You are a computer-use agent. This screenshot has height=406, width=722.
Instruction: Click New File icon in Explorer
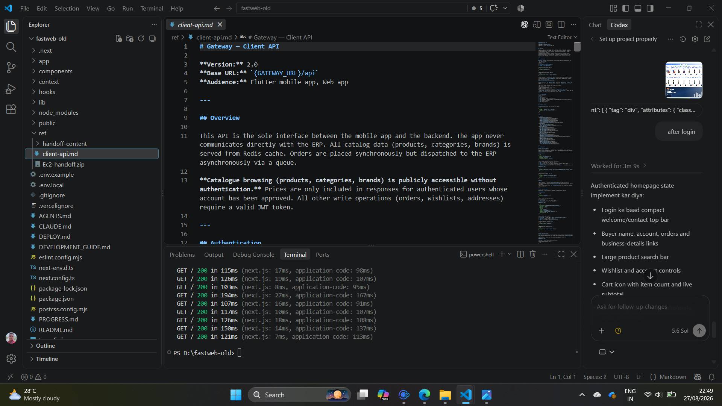pyautogui.click(x=119, y=38)
